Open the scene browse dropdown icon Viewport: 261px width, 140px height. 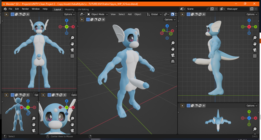183,9
